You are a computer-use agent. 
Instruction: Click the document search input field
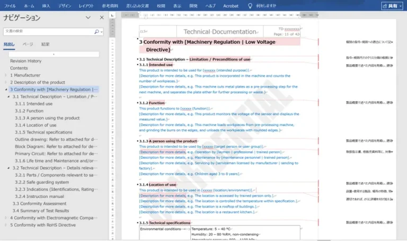(x=48, y=32)
